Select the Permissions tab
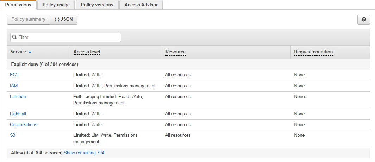 pos(18,5)
